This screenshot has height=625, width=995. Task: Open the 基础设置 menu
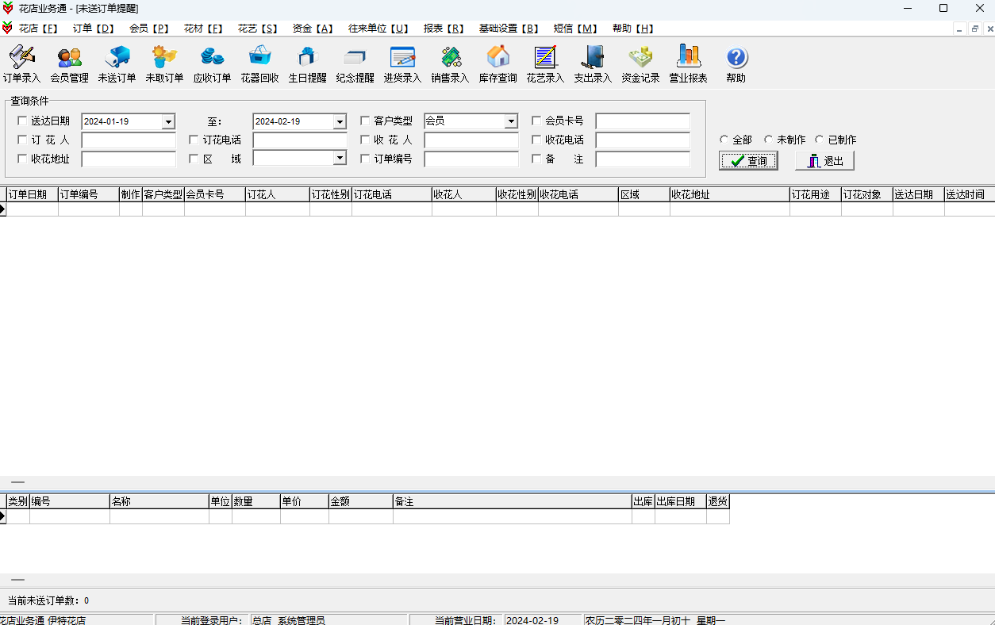click(x=509, y=29)
